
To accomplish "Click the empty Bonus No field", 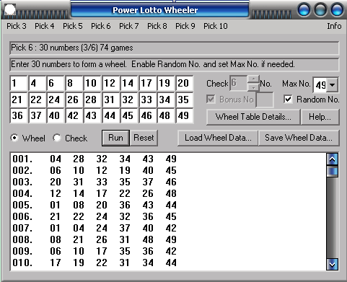I will tap(265, 100).
